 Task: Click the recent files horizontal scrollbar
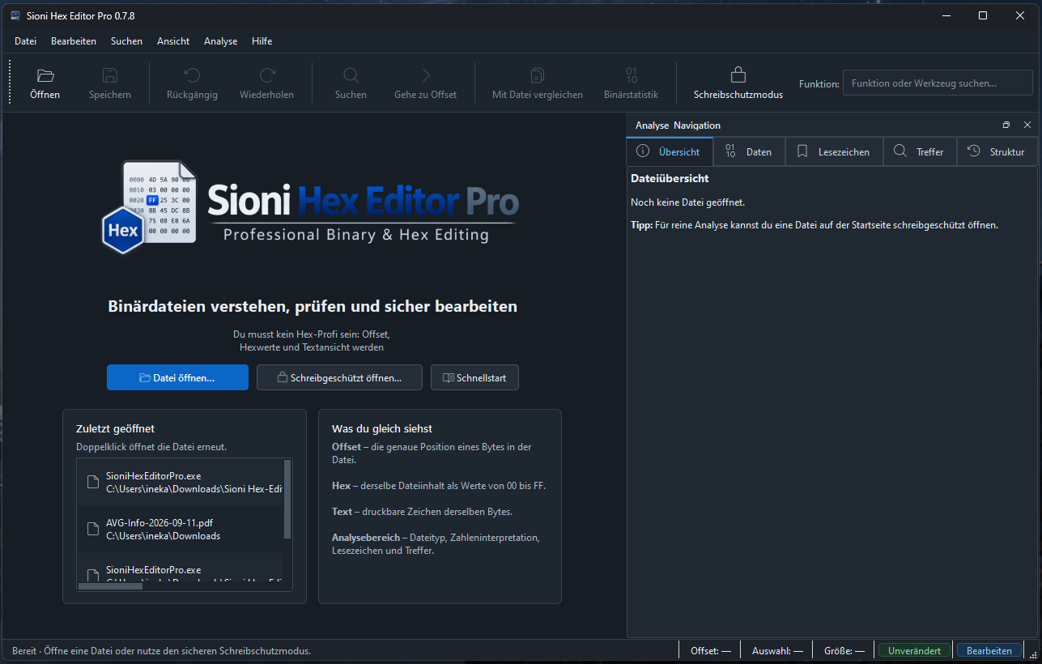point(110,586)
